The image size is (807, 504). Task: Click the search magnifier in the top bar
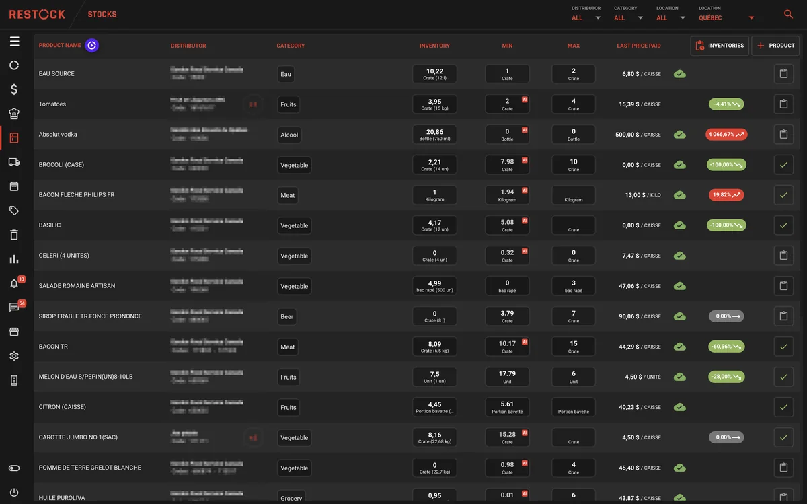[x=788, y=14]
